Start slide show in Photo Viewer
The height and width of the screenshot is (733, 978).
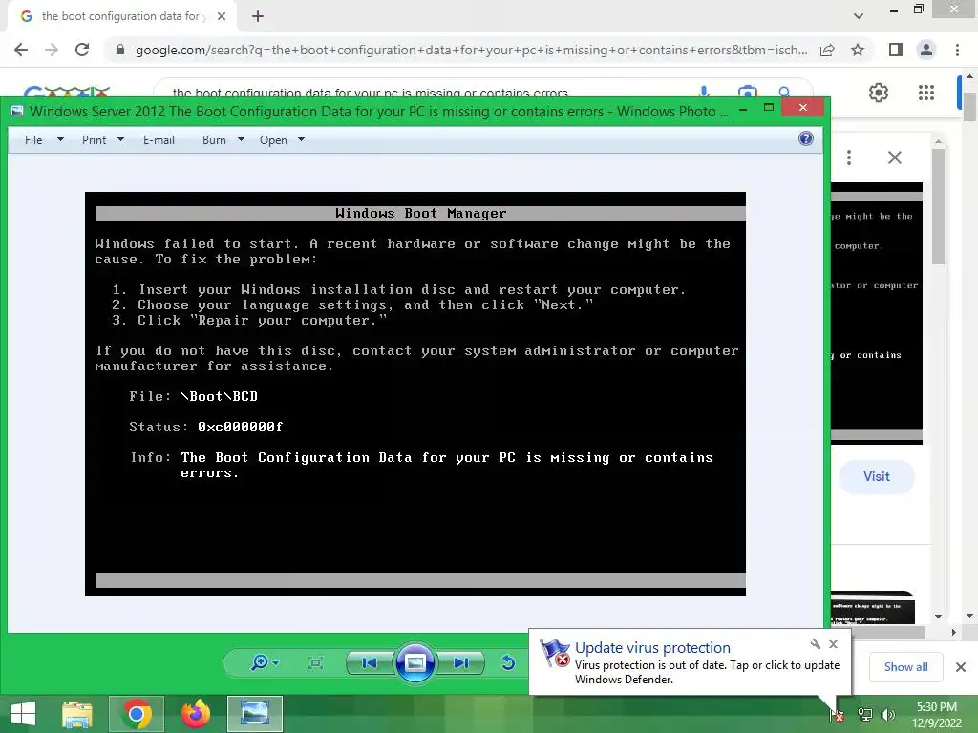[x=415, y=662]
